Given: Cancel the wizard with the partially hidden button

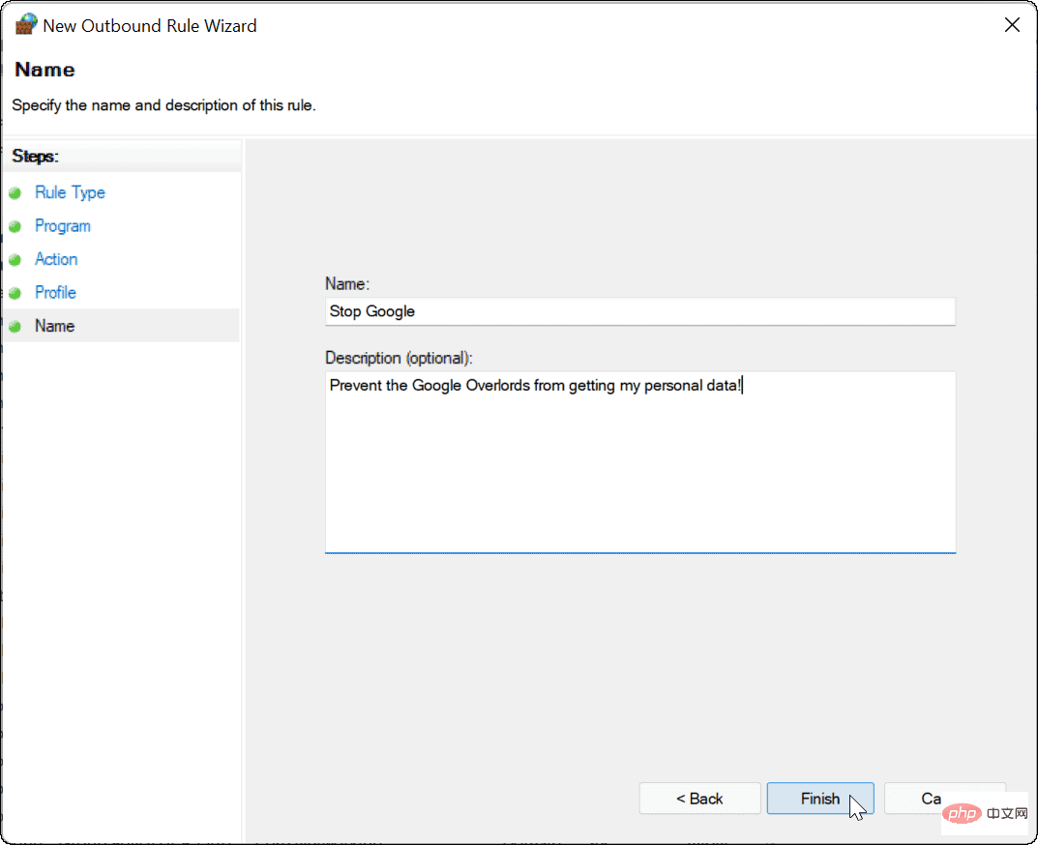Looking at the screenshot, I should (x=945, y=798).
